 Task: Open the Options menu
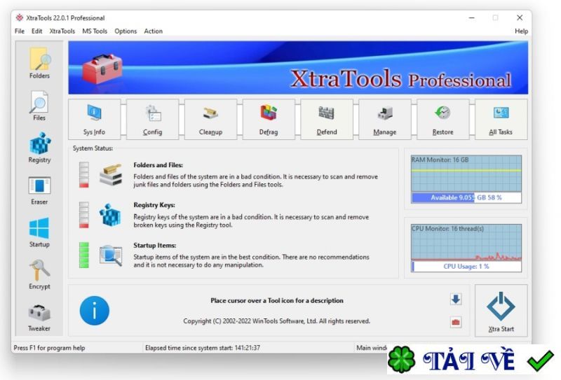pos(126,31)
